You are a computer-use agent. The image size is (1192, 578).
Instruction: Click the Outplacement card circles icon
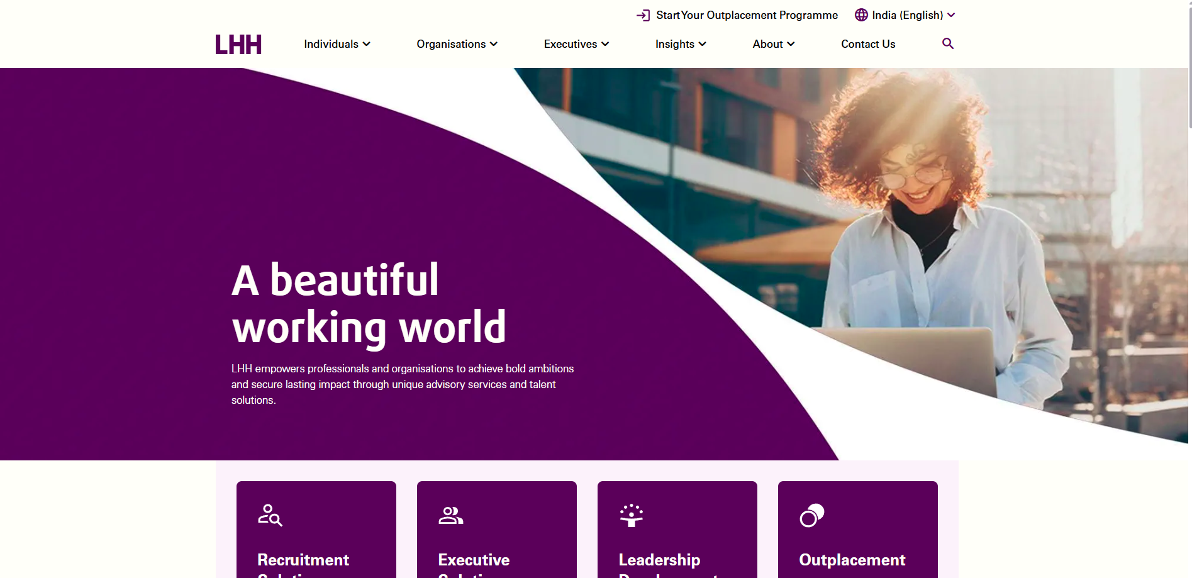coord(811,515)
